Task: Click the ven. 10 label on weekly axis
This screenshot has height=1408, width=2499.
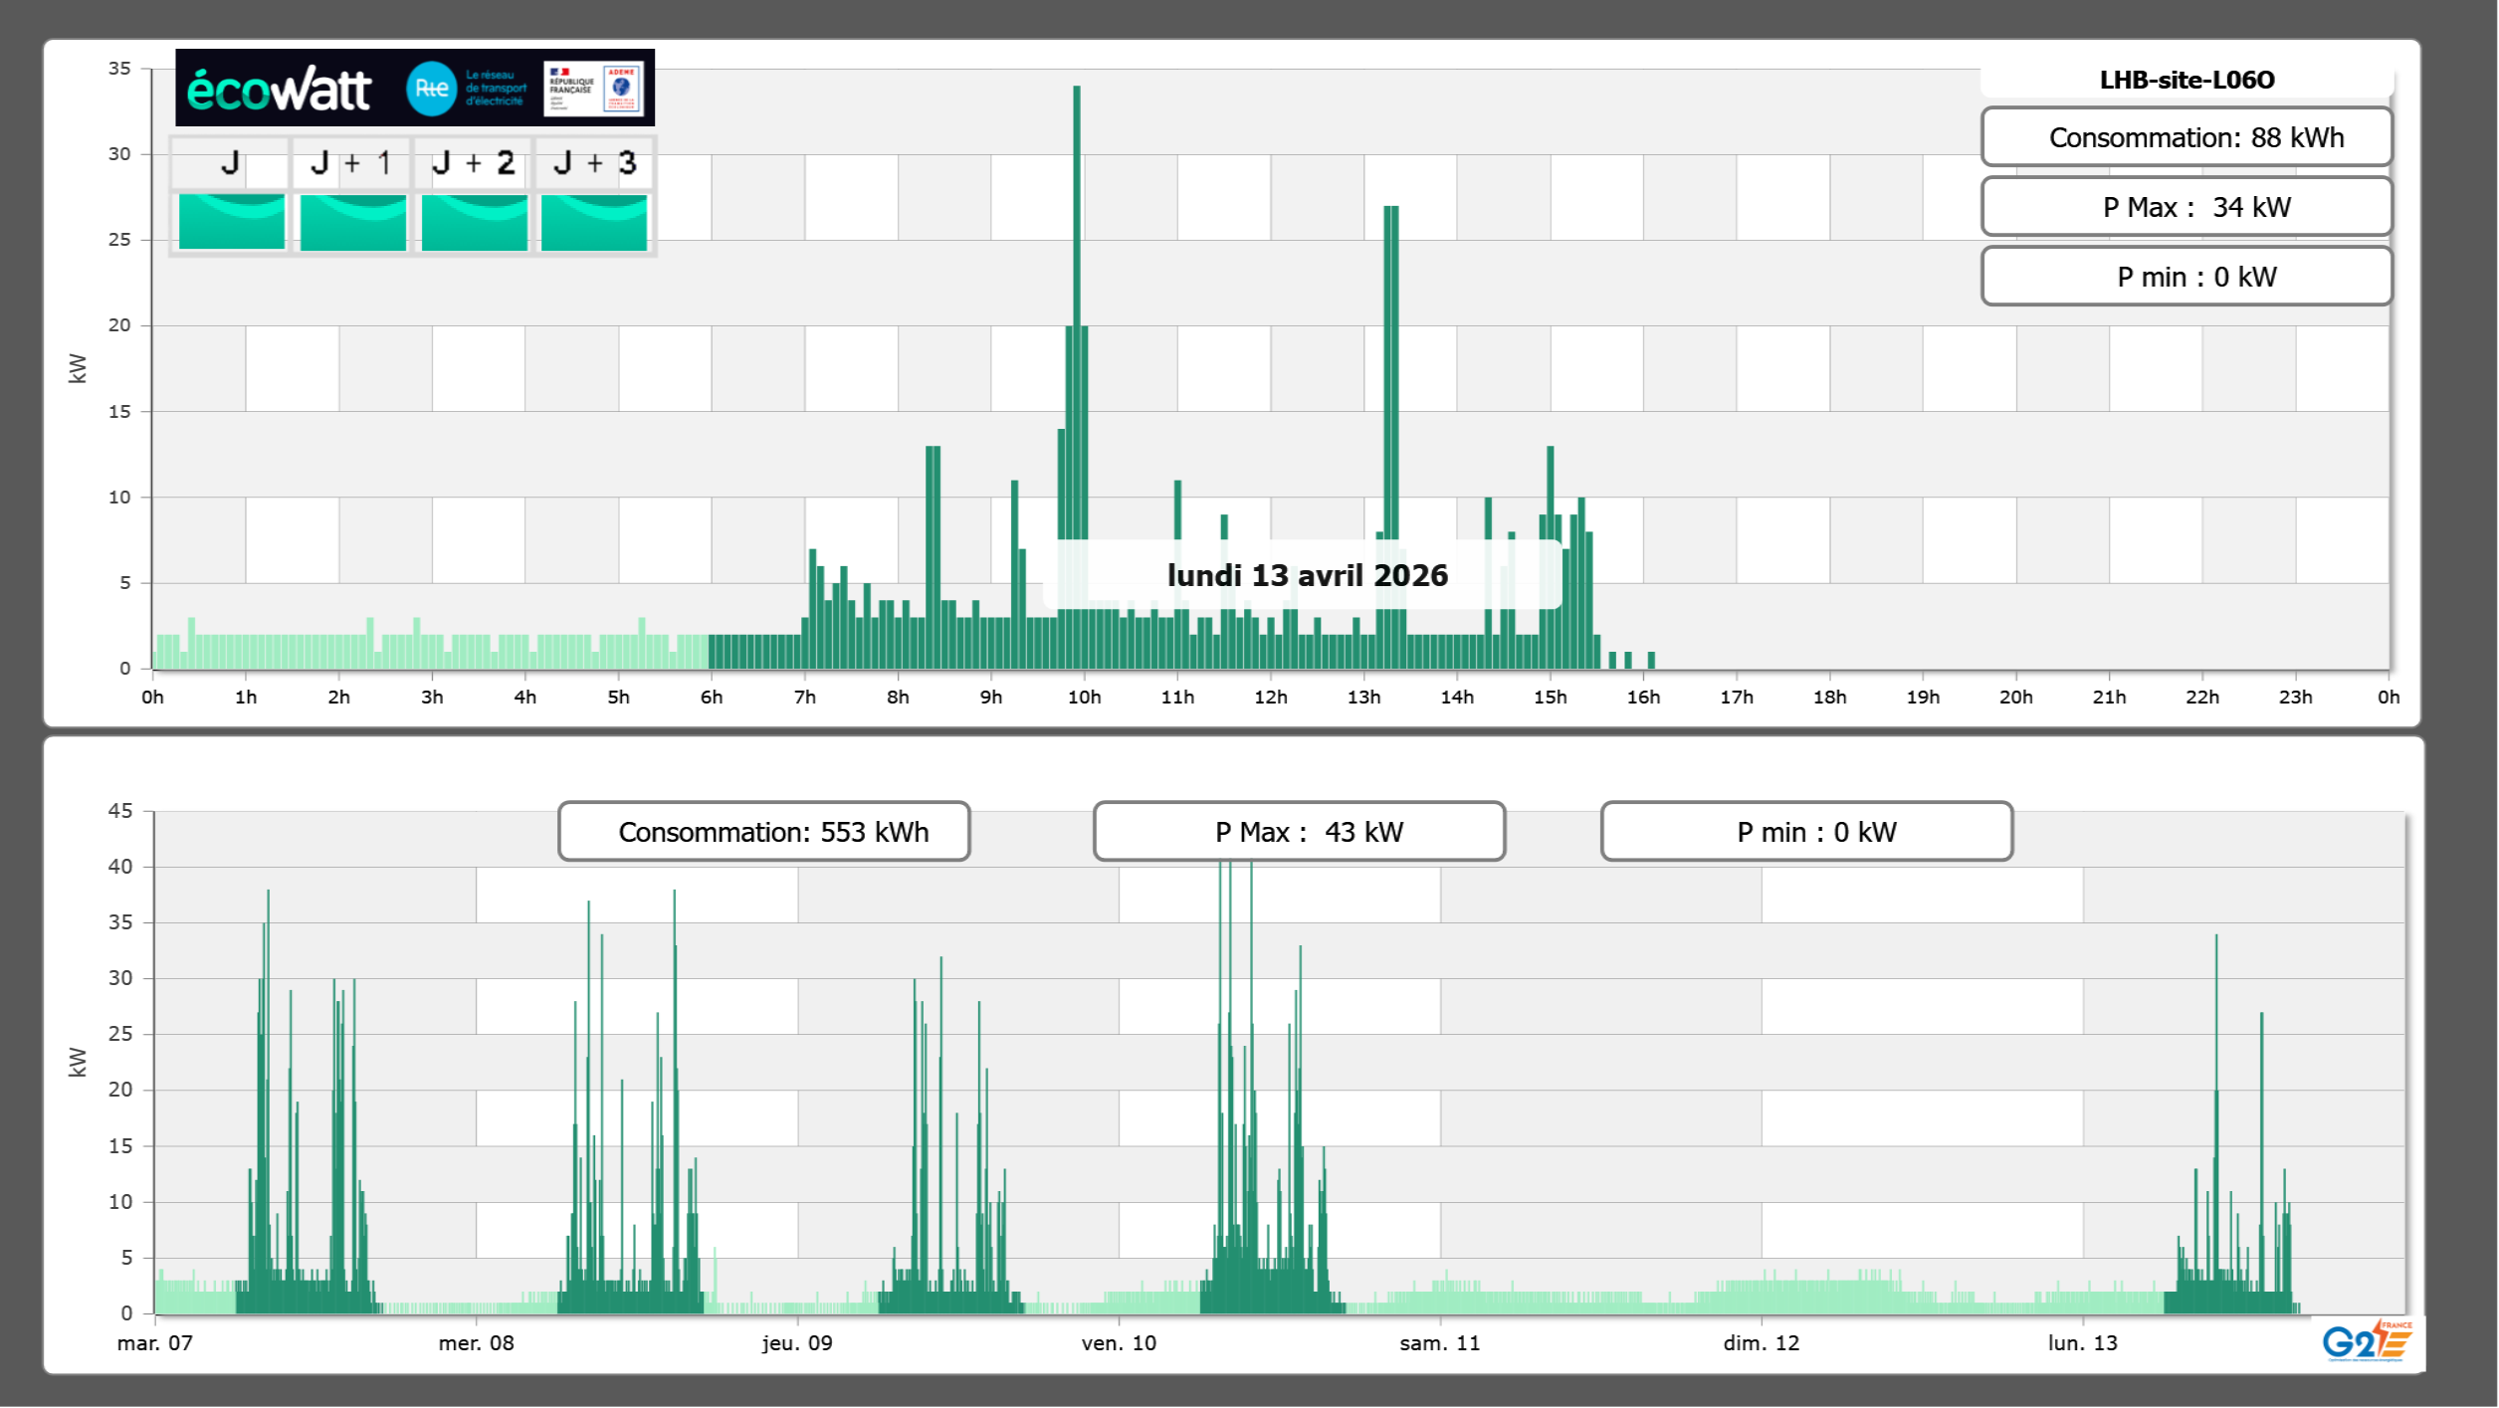Action: click(1119, 1343)
